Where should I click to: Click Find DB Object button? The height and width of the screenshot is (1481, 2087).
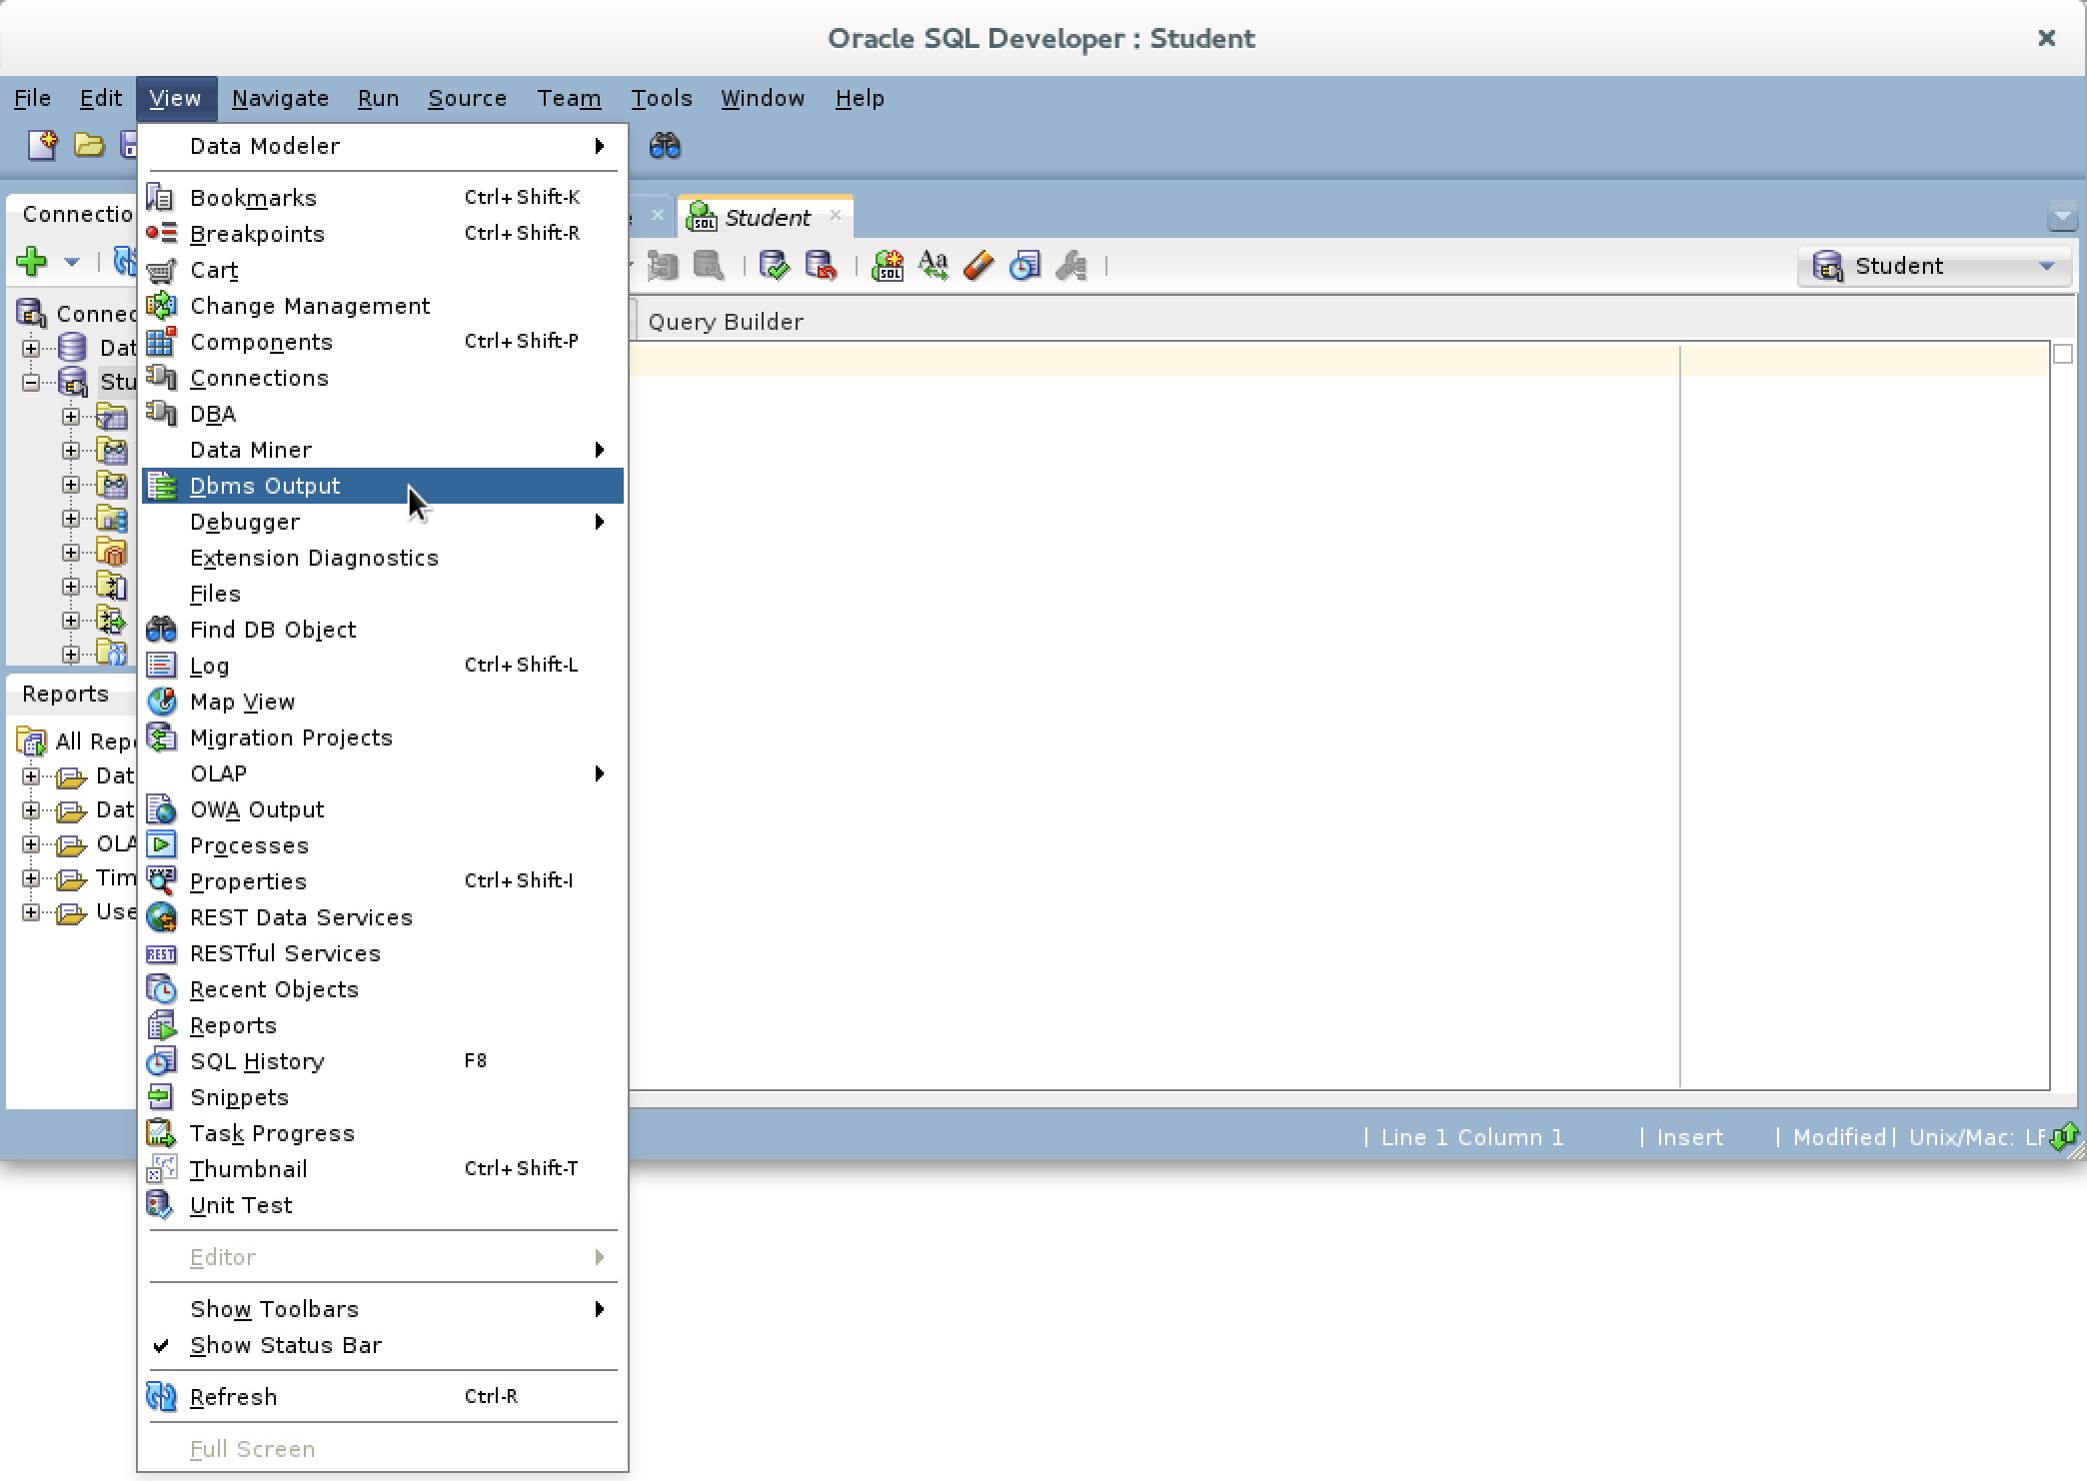pyautogui.click(x=273, y=629)
